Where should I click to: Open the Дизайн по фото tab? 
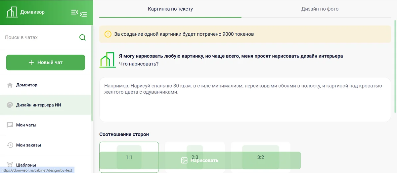[320, 9]
